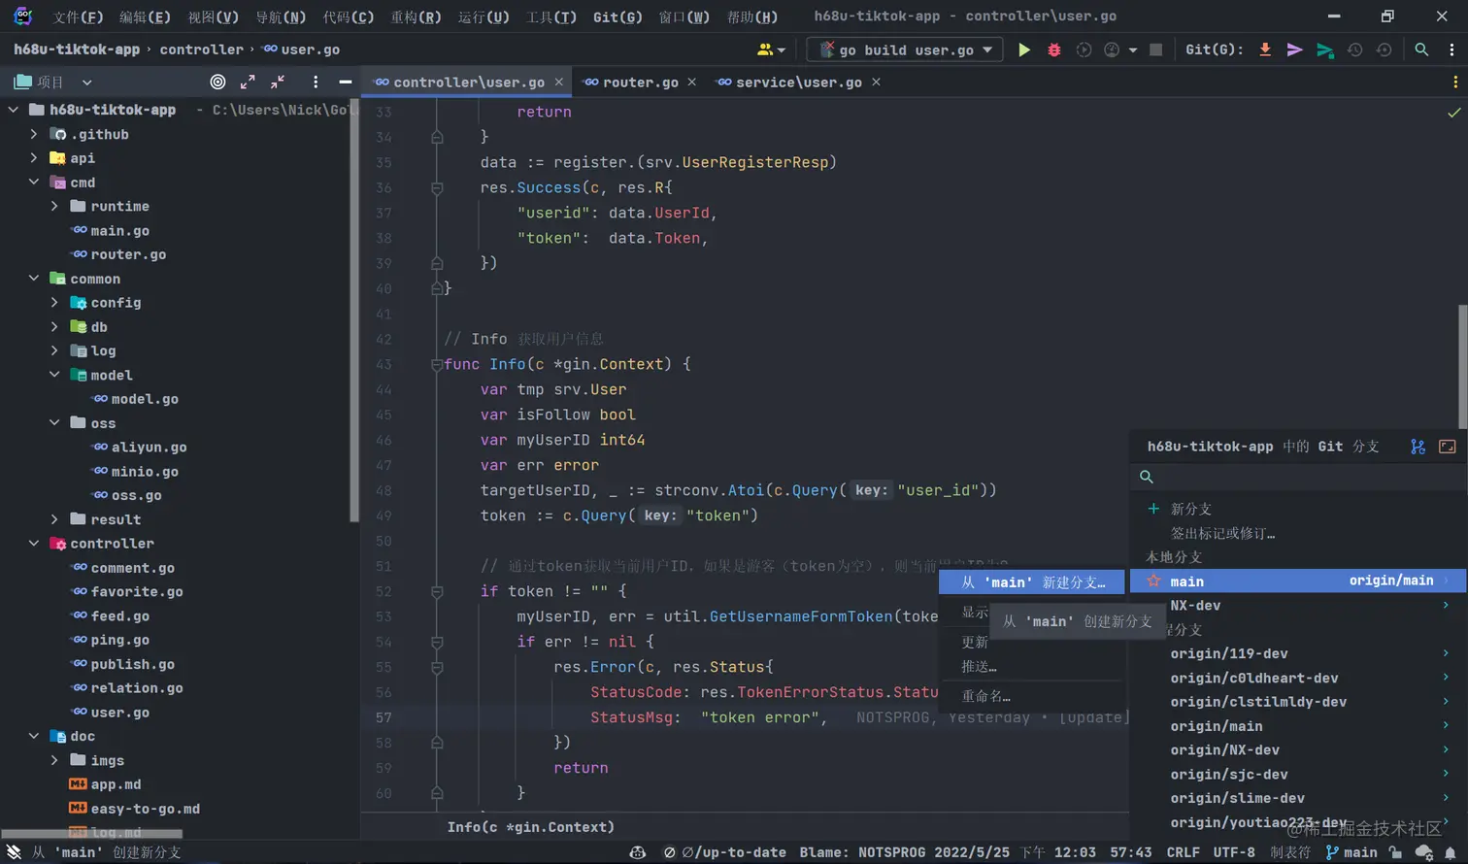This screenshot has height=864, width=1468.
Task: Click 签出标记或修订… option
Action: [x=1222, y=533]
